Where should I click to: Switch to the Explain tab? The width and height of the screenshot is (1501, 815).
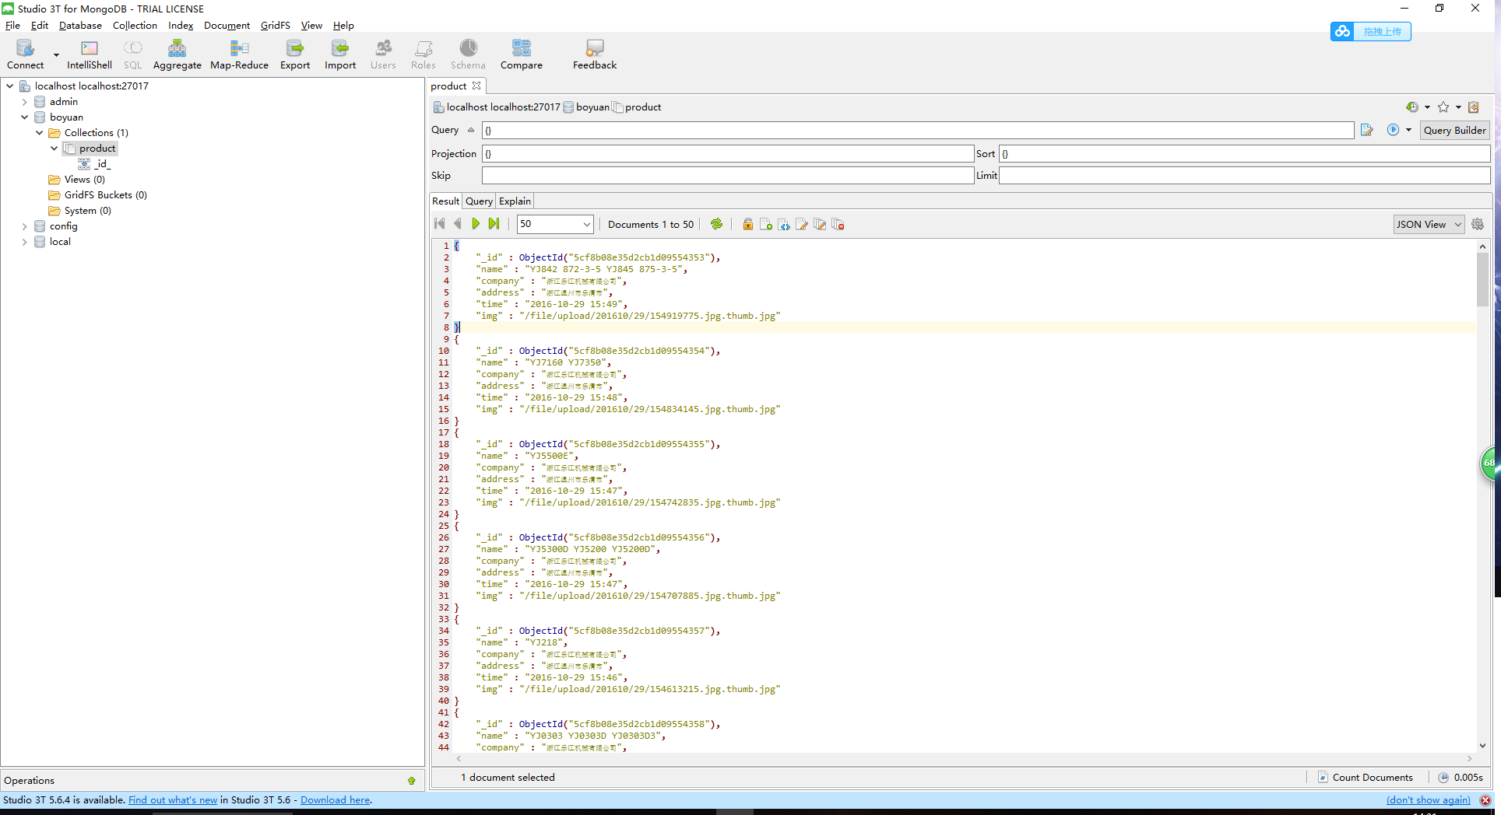pyautogui.click(x=515, y=201)
